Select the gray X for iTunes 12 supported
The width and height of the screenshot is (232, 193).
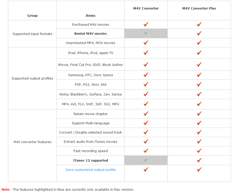(146, 160)
